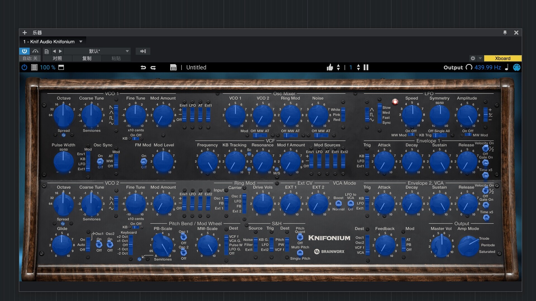Image resolution: width=536 pixels, height=301 pixels.
Task: Click the Master Vol knob
Action: [441, 246]
